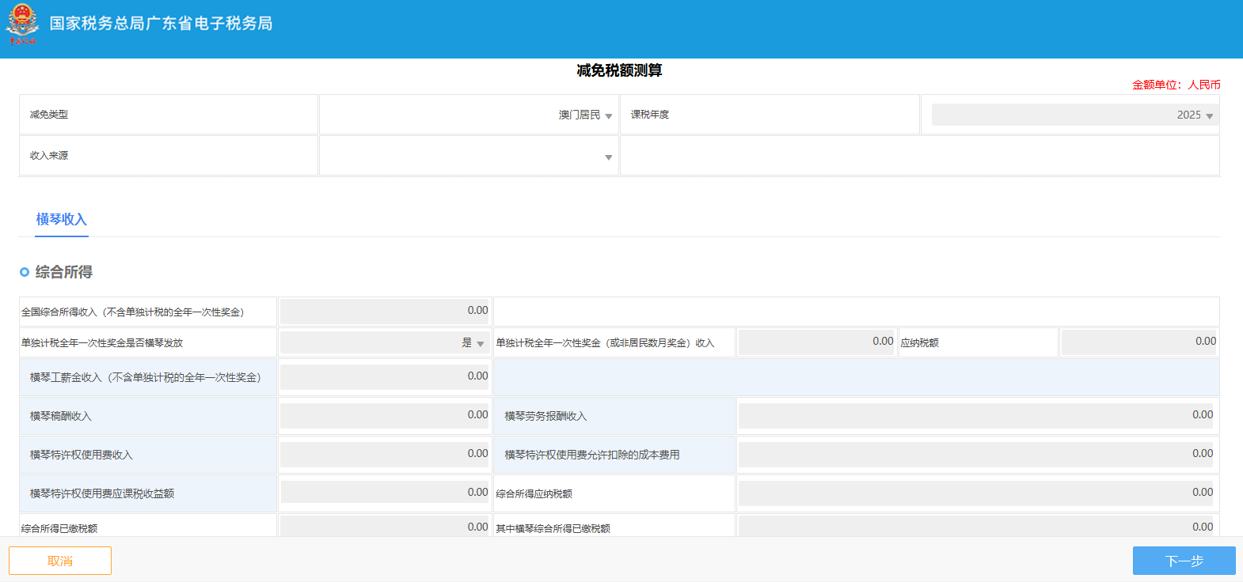Click the 单独计税全年一次性奖金 收入 amount field
The height and width of the screenshot is (582, 1243).
click(815, 342)
